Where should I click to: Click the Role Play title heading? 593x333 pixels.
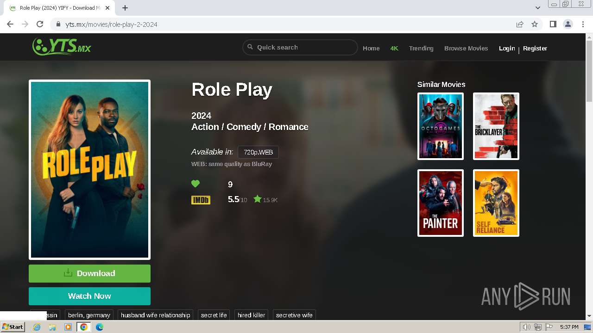point(232,90)
